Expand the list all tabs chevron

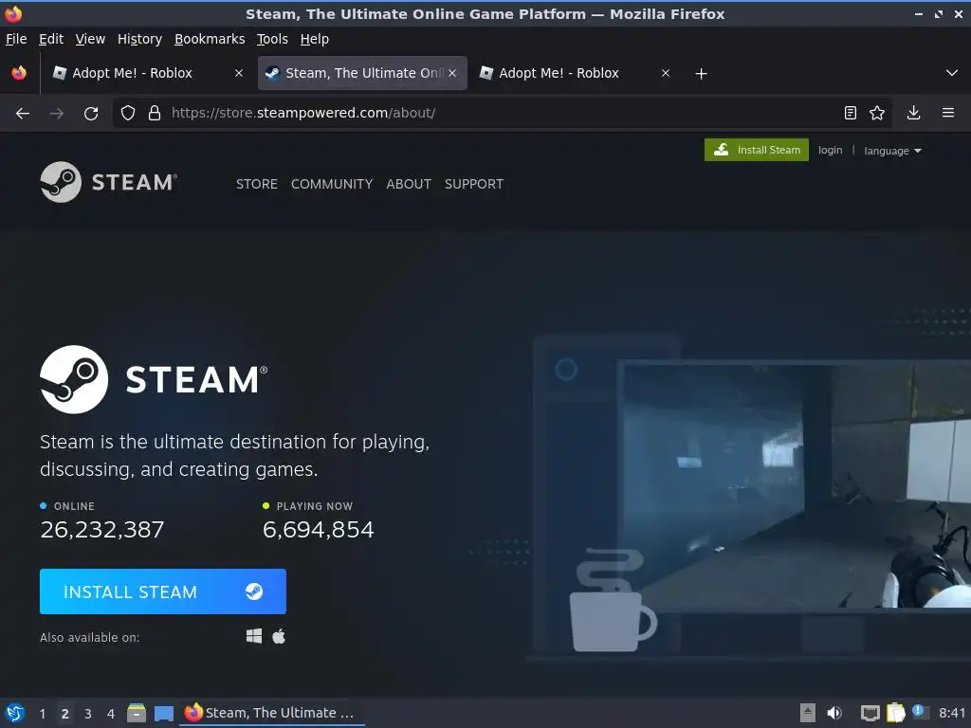click(x=952, y=73)
